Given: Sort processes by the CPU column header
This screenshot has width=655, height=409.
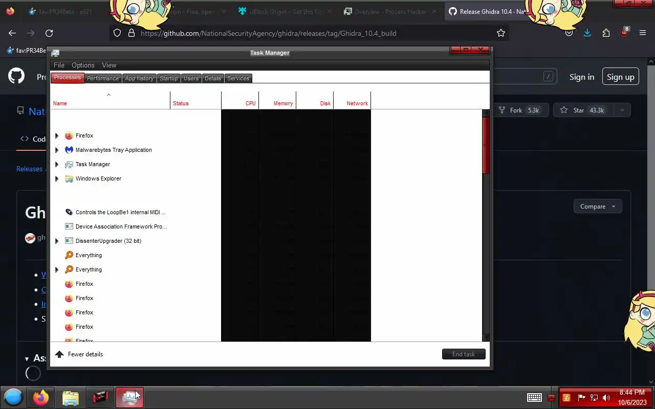Looking at the screenshot, I should (x=240, y=100).
